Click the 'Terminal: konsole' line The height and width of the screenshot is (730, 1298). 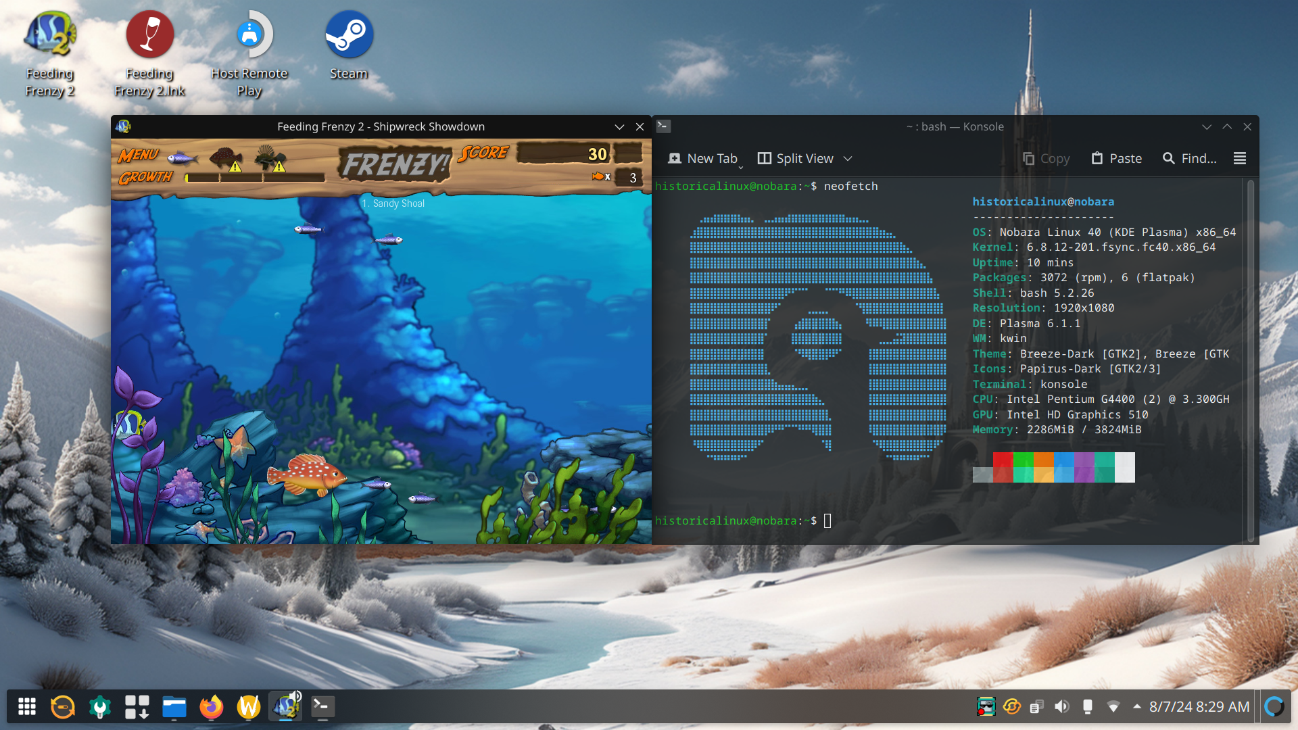1030,384
